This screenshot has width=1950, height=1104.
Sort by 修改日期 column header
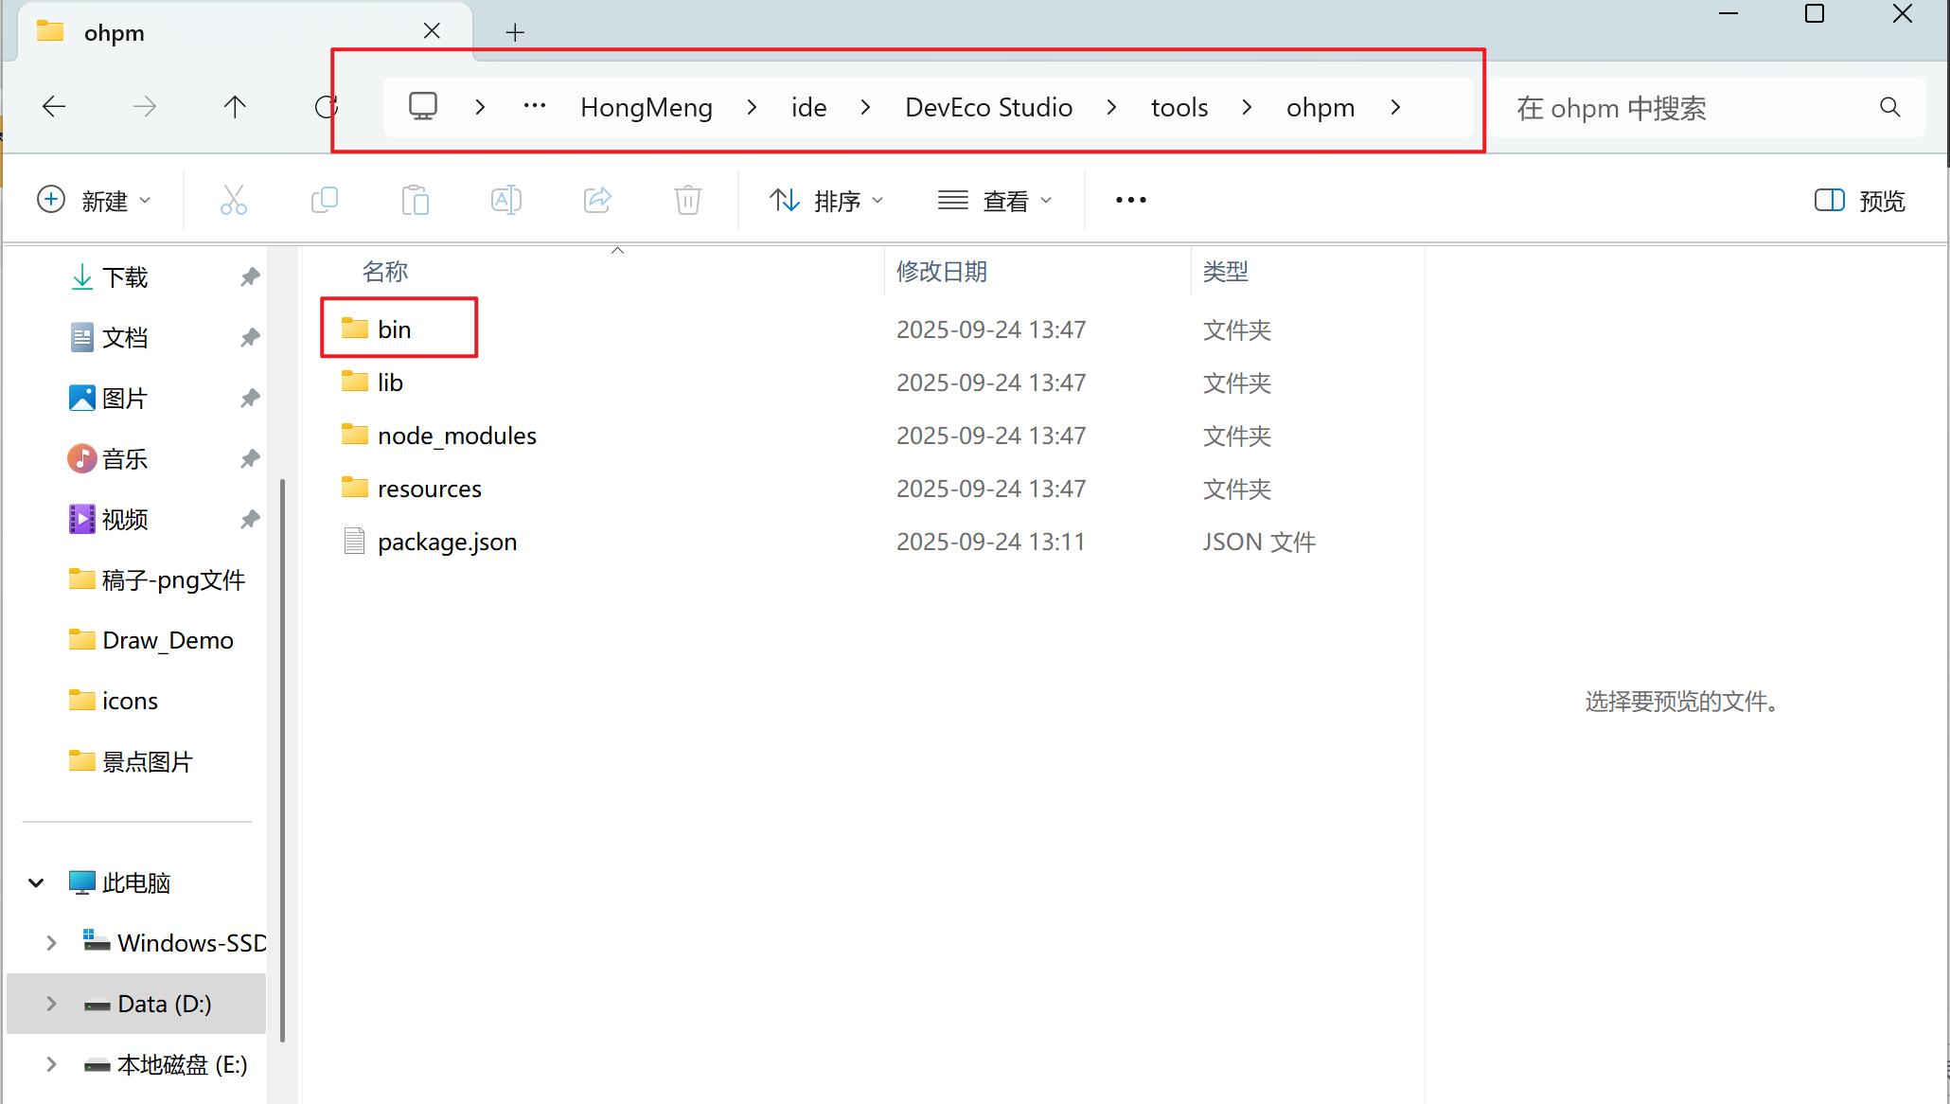942,272
